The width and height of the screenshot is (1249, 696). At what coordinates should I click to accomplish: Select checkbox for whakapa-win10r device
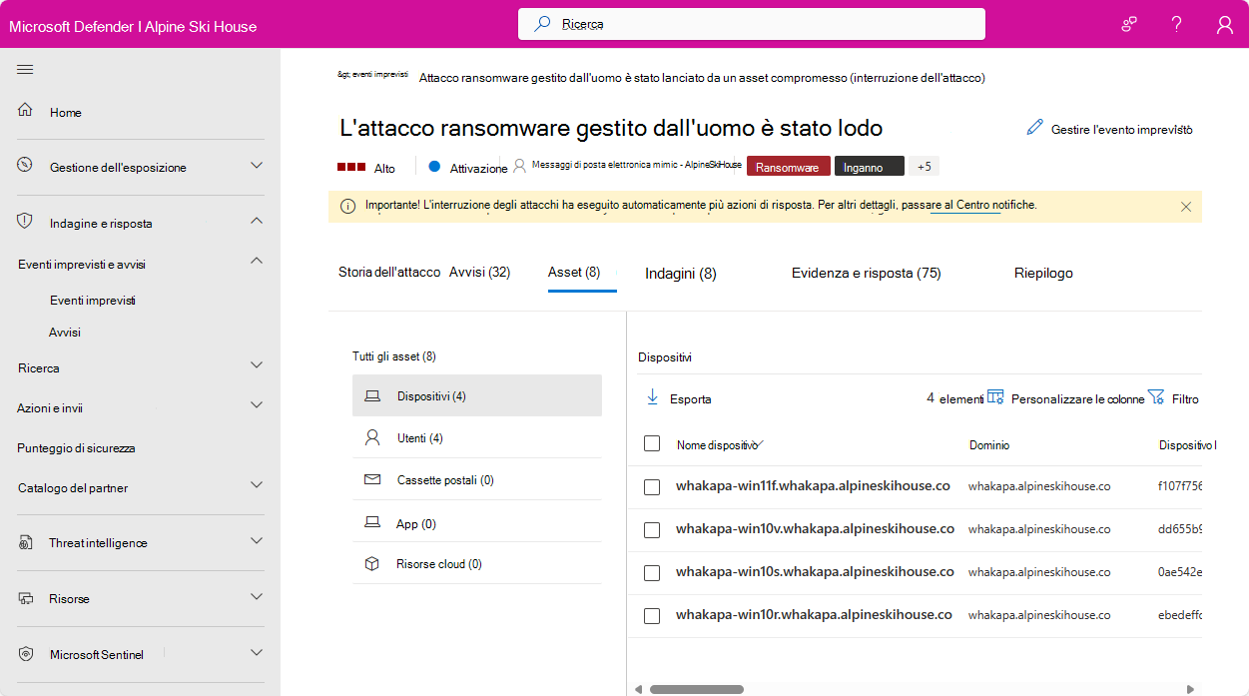click(x=652, y=615)
